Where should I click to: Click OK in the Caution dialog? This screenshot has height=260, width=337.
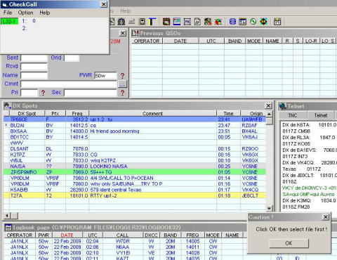[289, 243]
